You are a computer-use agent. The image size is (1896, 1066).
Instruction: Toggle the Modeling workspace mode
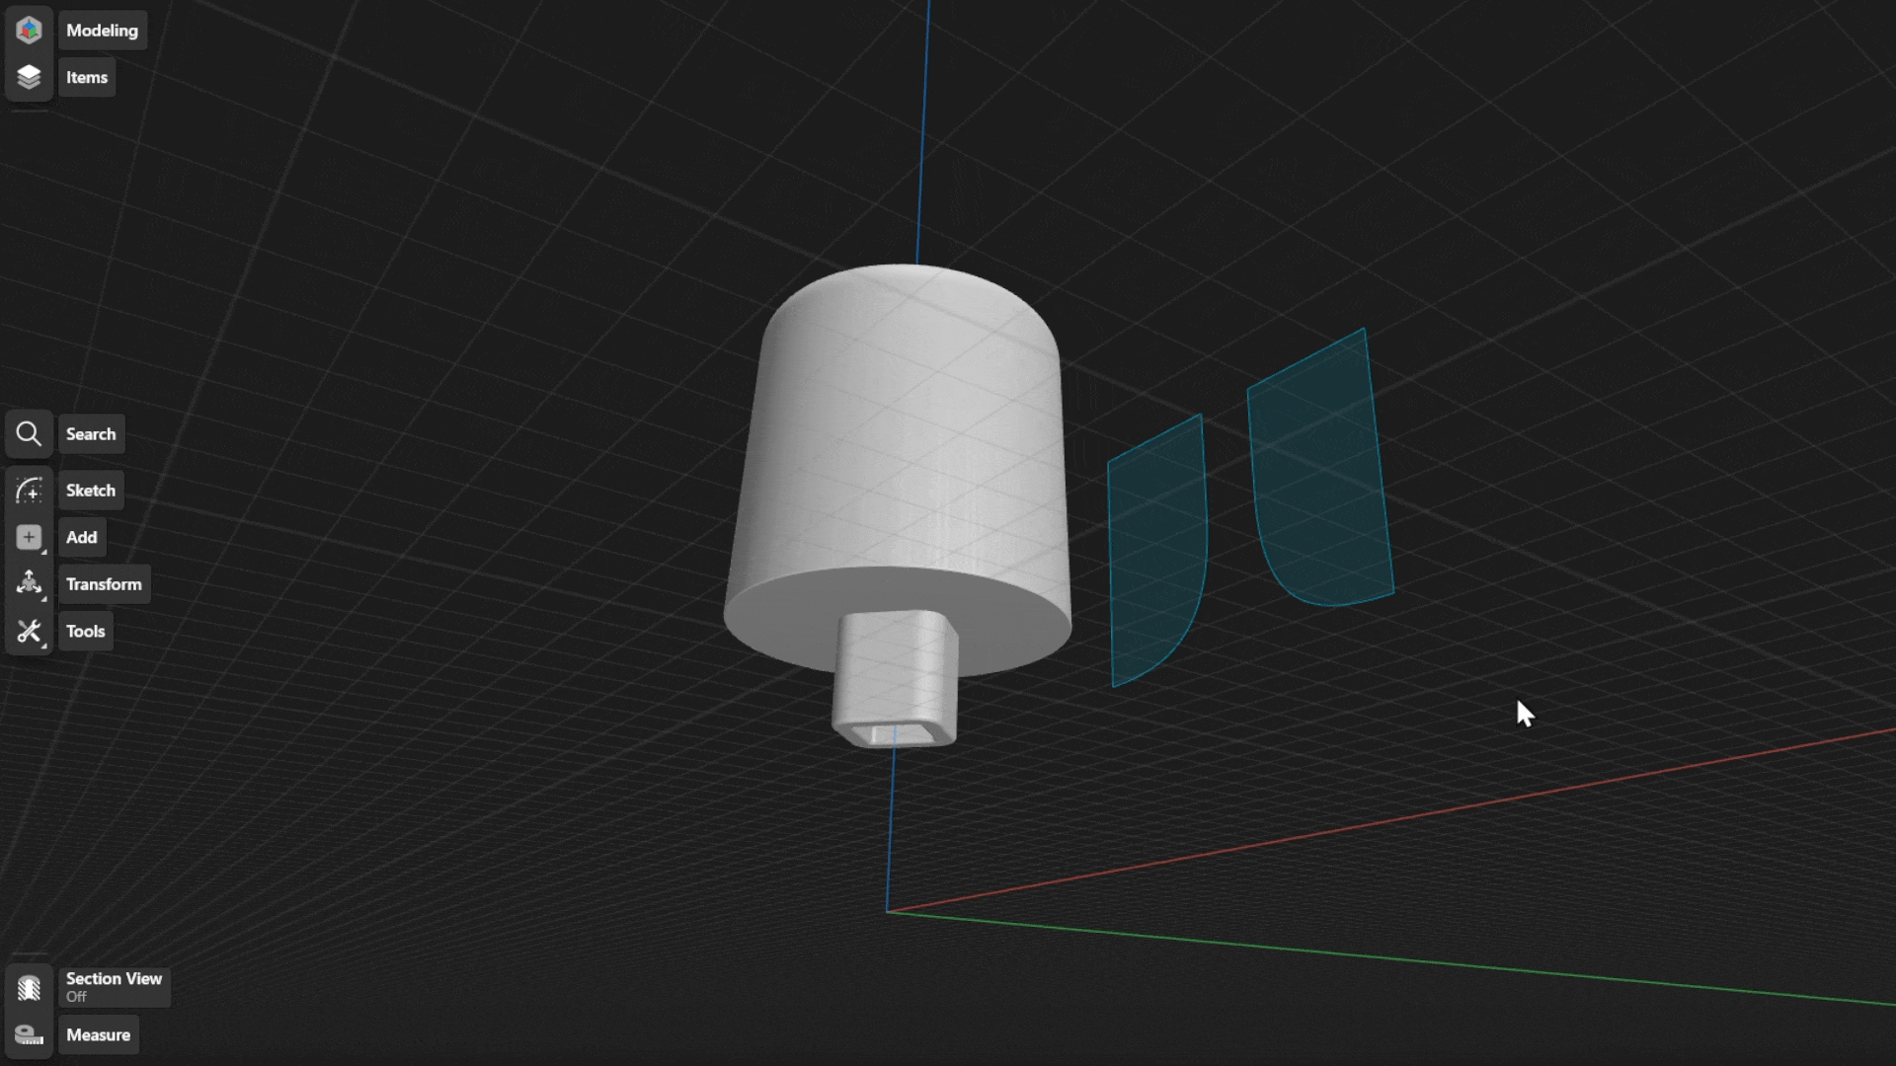click(x=102, y=29)
